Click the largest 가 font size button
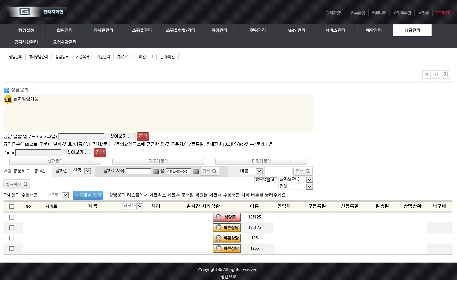Image resolution: width=457 pixels, height=287 pixels. click(x=446, y=74)
